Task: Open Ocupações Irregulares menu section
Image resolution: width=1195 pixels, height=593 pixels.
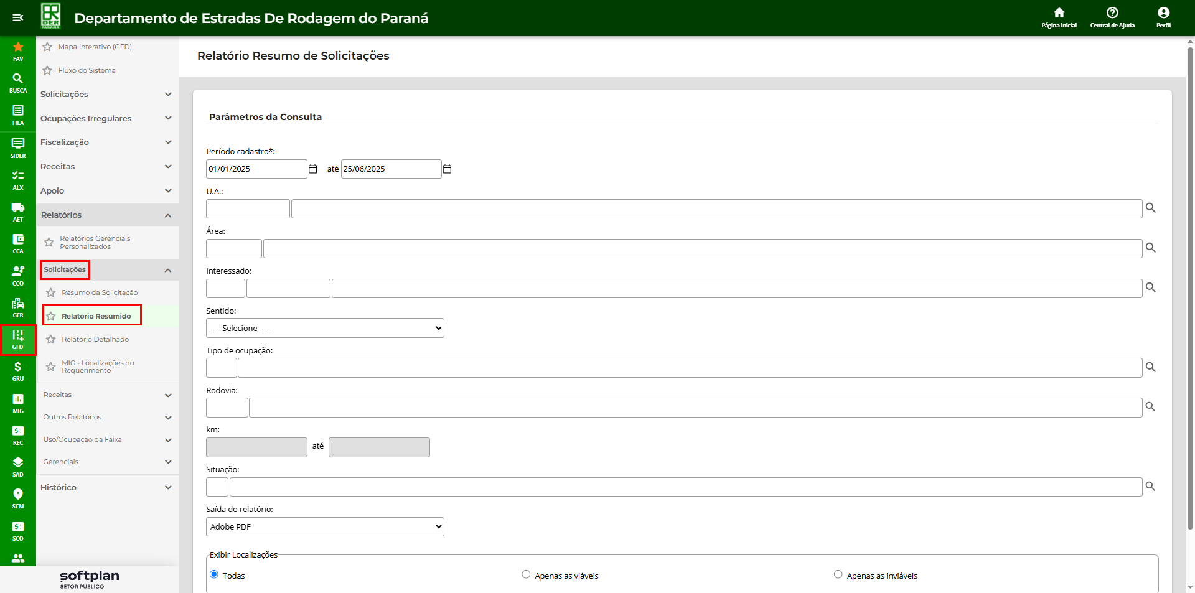Action: pos(106,118)
